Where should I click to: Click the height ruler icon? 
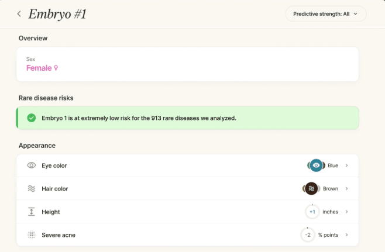[x=32, y=212]
